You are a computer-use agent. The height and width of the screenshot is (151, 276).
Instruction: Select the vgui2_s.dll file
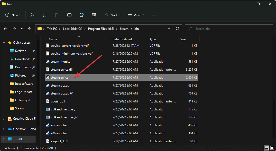(x=122, y=101)
